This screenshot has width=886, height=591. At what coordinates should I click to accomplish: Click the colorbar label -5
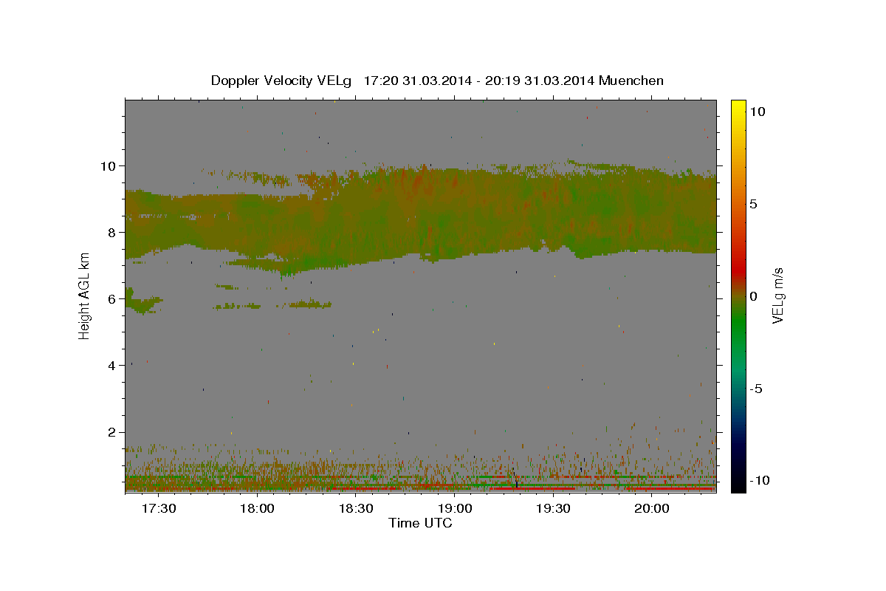point(756,389)
